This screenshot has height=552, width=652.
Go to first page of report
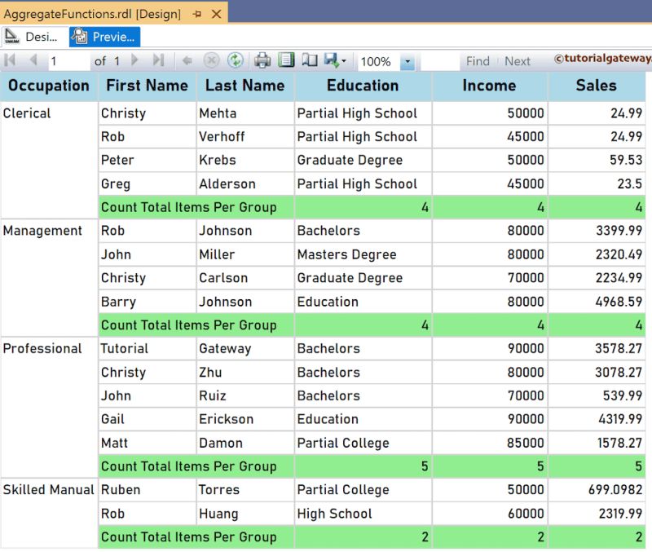(10, 60)
